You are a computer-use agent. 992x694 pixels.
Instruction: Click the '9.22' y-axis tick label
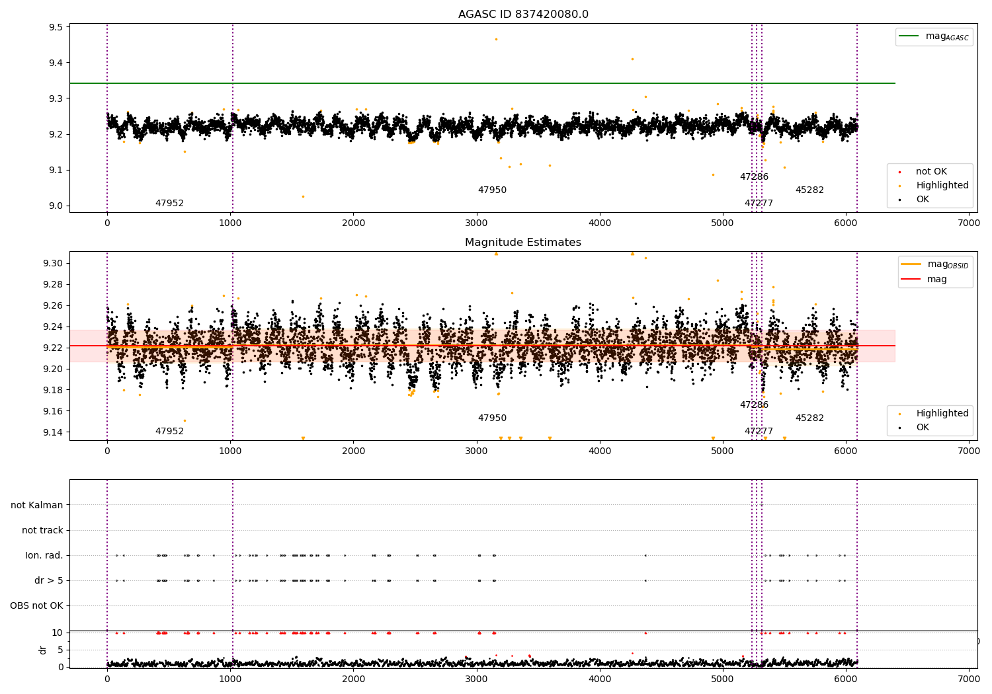pos(53,348)
